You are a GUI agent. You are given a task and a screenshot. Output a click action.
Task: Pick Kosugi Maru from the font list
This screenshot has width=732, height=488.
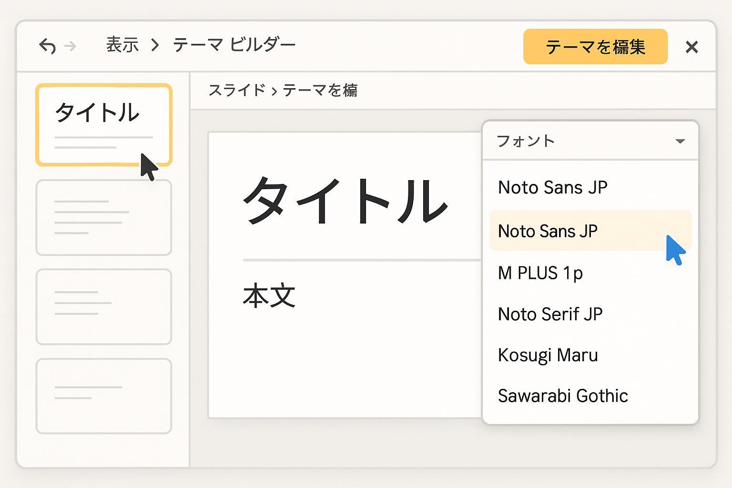[548, 356]
